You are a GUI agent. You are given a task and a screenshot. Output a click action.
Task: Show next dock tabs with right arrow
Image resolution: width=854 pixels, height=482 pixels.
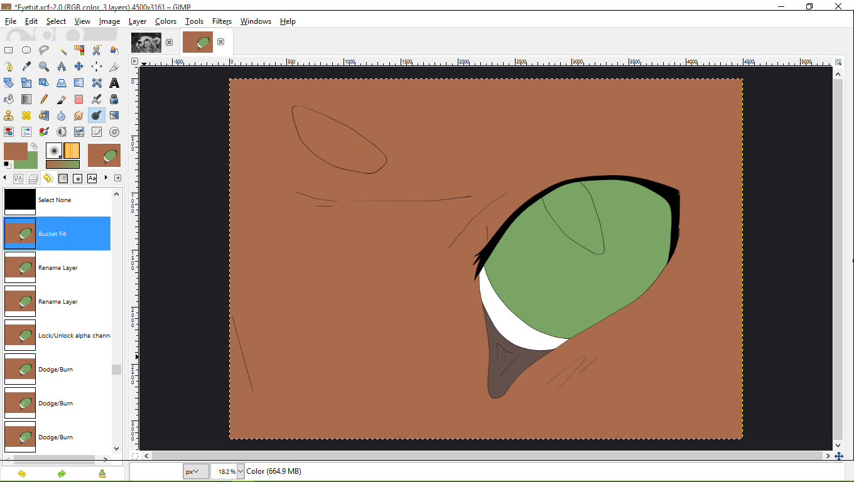[106, 178]
